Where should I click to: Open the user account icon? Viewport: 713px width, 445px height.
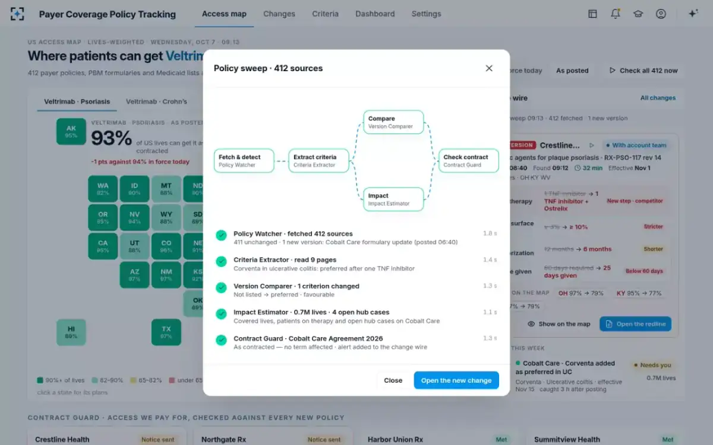click(661, 14)
